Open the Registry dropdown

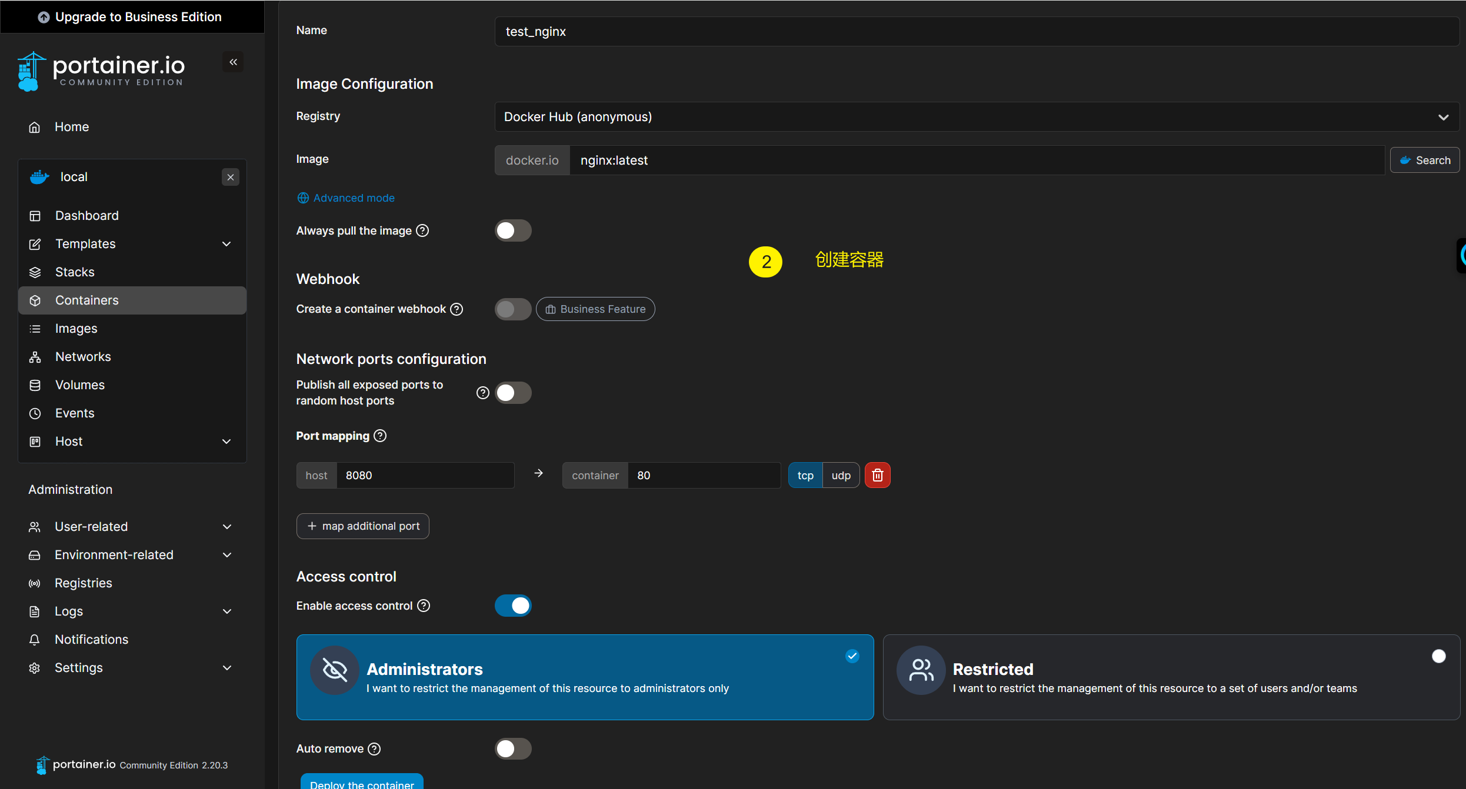977,116
